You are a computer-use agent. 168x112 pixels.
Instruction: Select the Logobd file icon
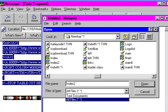coord(122,49)
